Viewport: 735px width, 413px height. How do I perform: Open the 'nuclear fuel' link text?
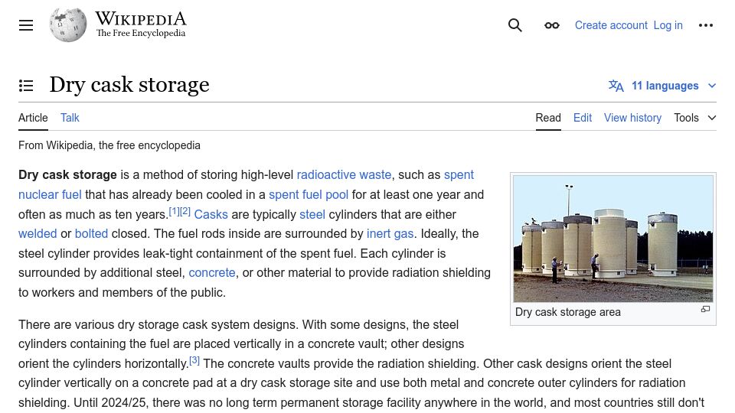click(x=50, y=194)
